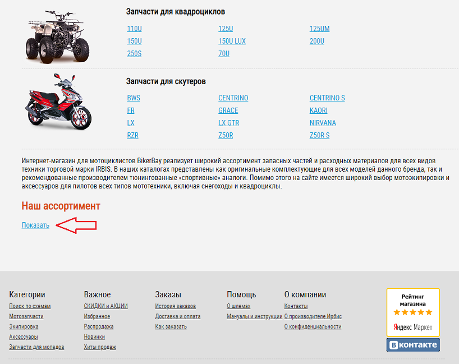Open Мануалы и инструкции link
Viewport: 459px width, 364px height.
tap(255, 316)
